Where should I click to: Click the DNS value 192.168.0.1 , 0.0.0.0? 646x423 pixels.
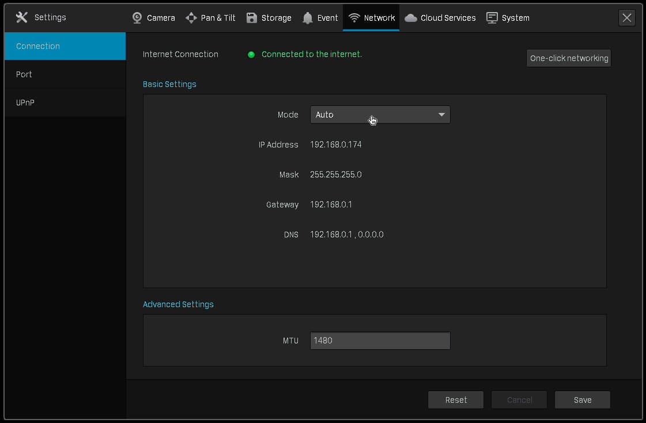pyautogui.click(x=346, y=235)
